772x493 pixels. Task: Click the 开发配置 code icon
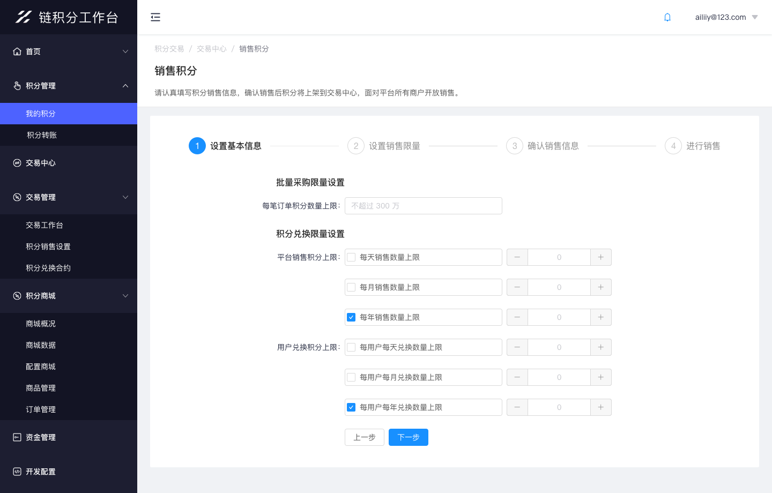tap(17, 472)
